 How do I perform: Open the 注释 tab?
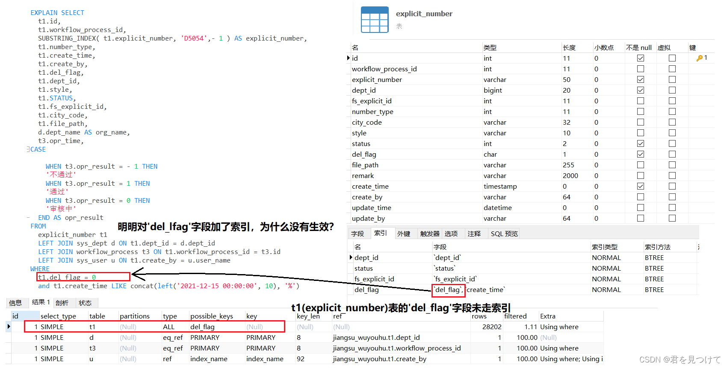point(474,234)
